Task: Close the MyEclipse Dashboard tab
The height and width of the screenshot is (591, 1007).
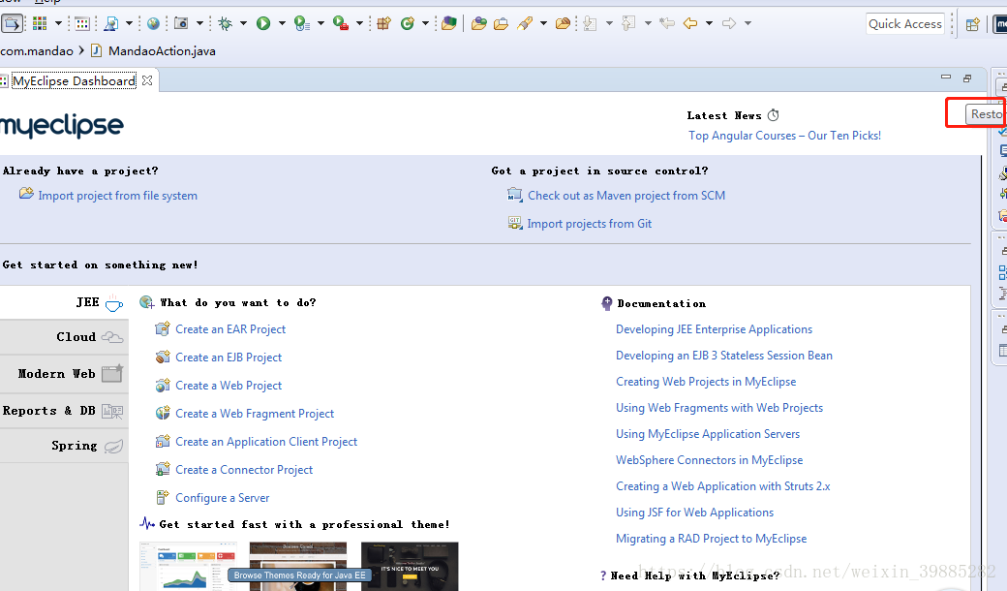Action: point(147,80)
